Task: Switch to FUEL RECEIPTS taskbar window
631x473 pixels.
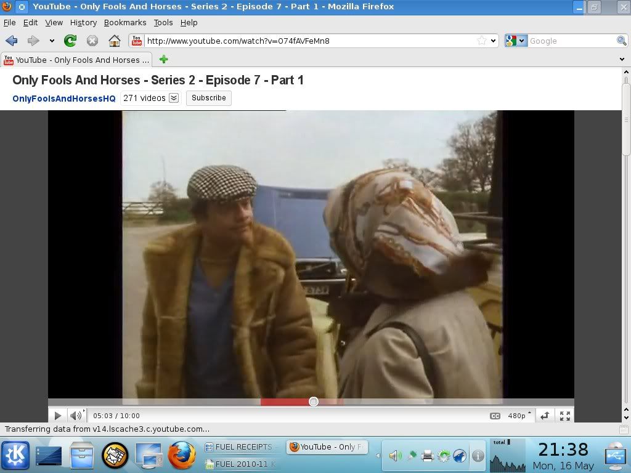Action: click(x=242, y=447)
